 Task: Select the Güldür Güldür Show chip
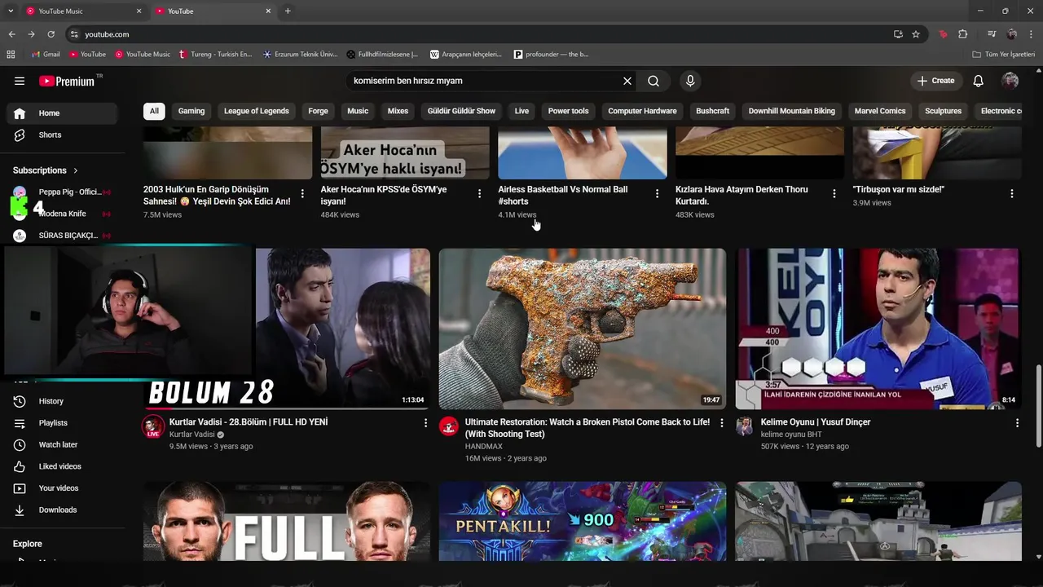coord(461,111)
